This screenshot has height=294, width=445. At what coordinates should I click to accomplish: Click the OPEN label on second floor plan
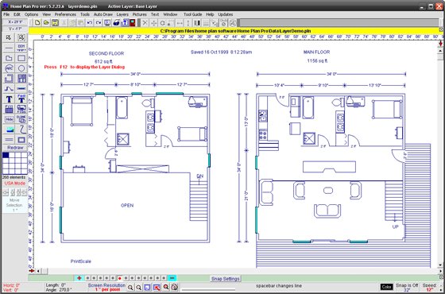127,206
